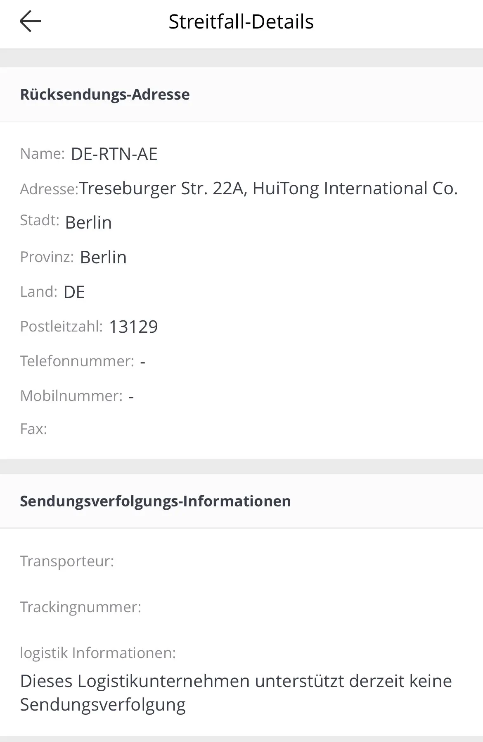Tap the Mobilnummer field row
This screenshot has height=742, width=483.
coord(77,396)
